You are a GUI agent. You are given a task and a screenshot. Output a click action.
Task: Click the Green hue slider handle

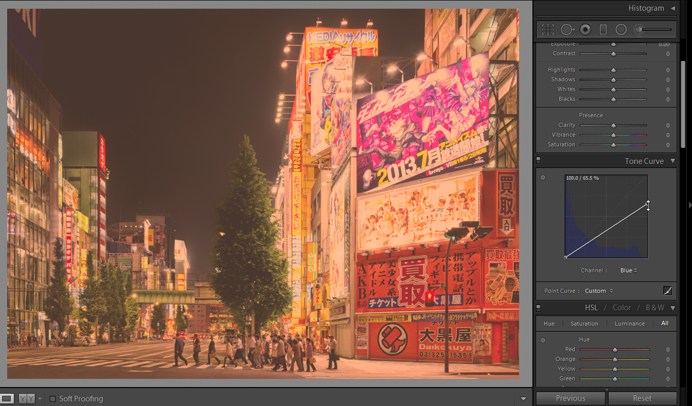(x=615, y=379)
